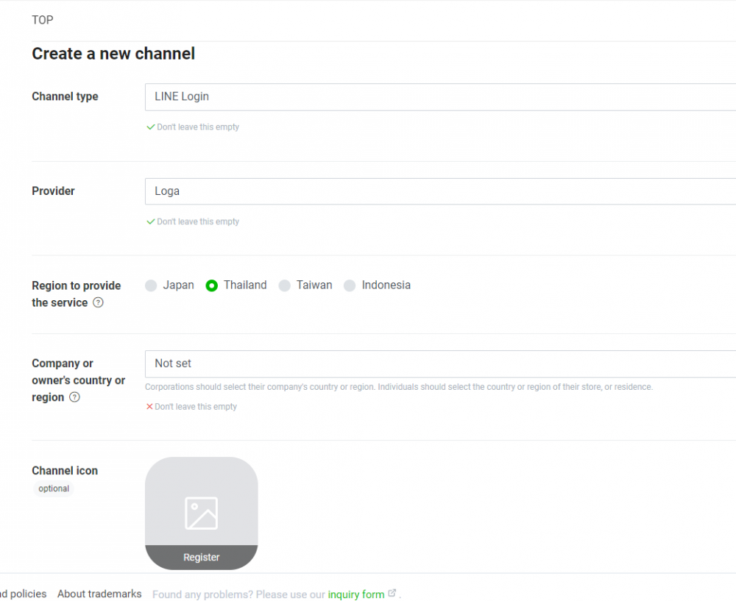The width and height of the screenshot is (736, 601).
Task: Click the external-link icon next to inquiry form
Action: (390, 593)
